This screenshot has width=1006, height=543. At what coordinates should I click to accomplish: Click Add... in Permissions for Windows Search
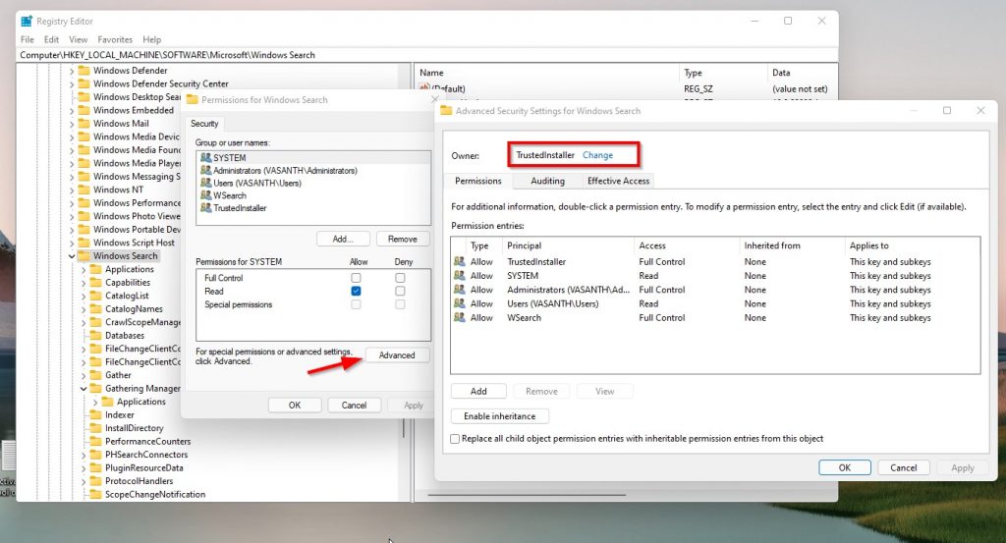(x=343, y=240)
